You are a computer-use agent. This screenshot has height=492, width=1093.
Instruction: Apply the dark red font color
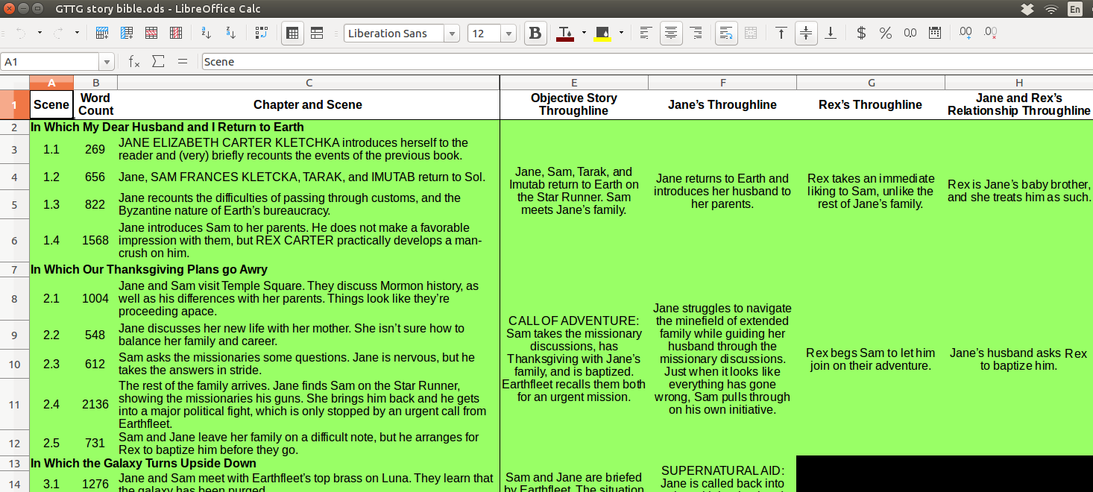coord(565,34)
